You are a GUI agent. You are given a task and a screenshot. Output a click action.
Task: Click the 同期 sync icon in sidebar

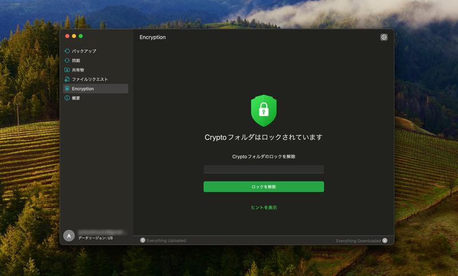click(67, 61)
